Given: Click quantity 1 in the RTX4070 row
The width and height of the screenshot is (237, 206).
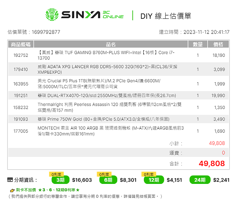Looking at the screenshot, I should click(x=198, y=95).
